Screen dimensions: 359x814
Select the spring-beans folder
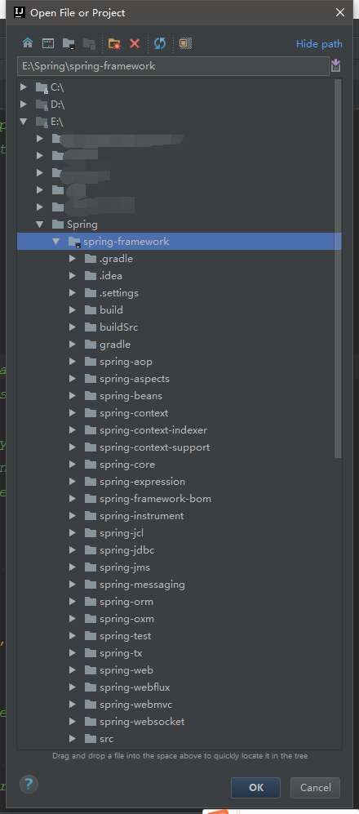pyautogui.click(x=131, y=396)
